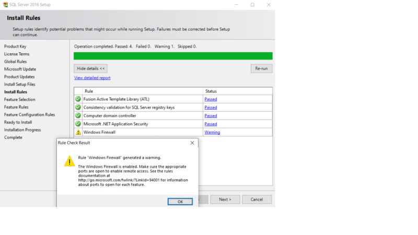
Task: Click green check icon for Microsoft .NET Application Security
Action: point(78,124)
